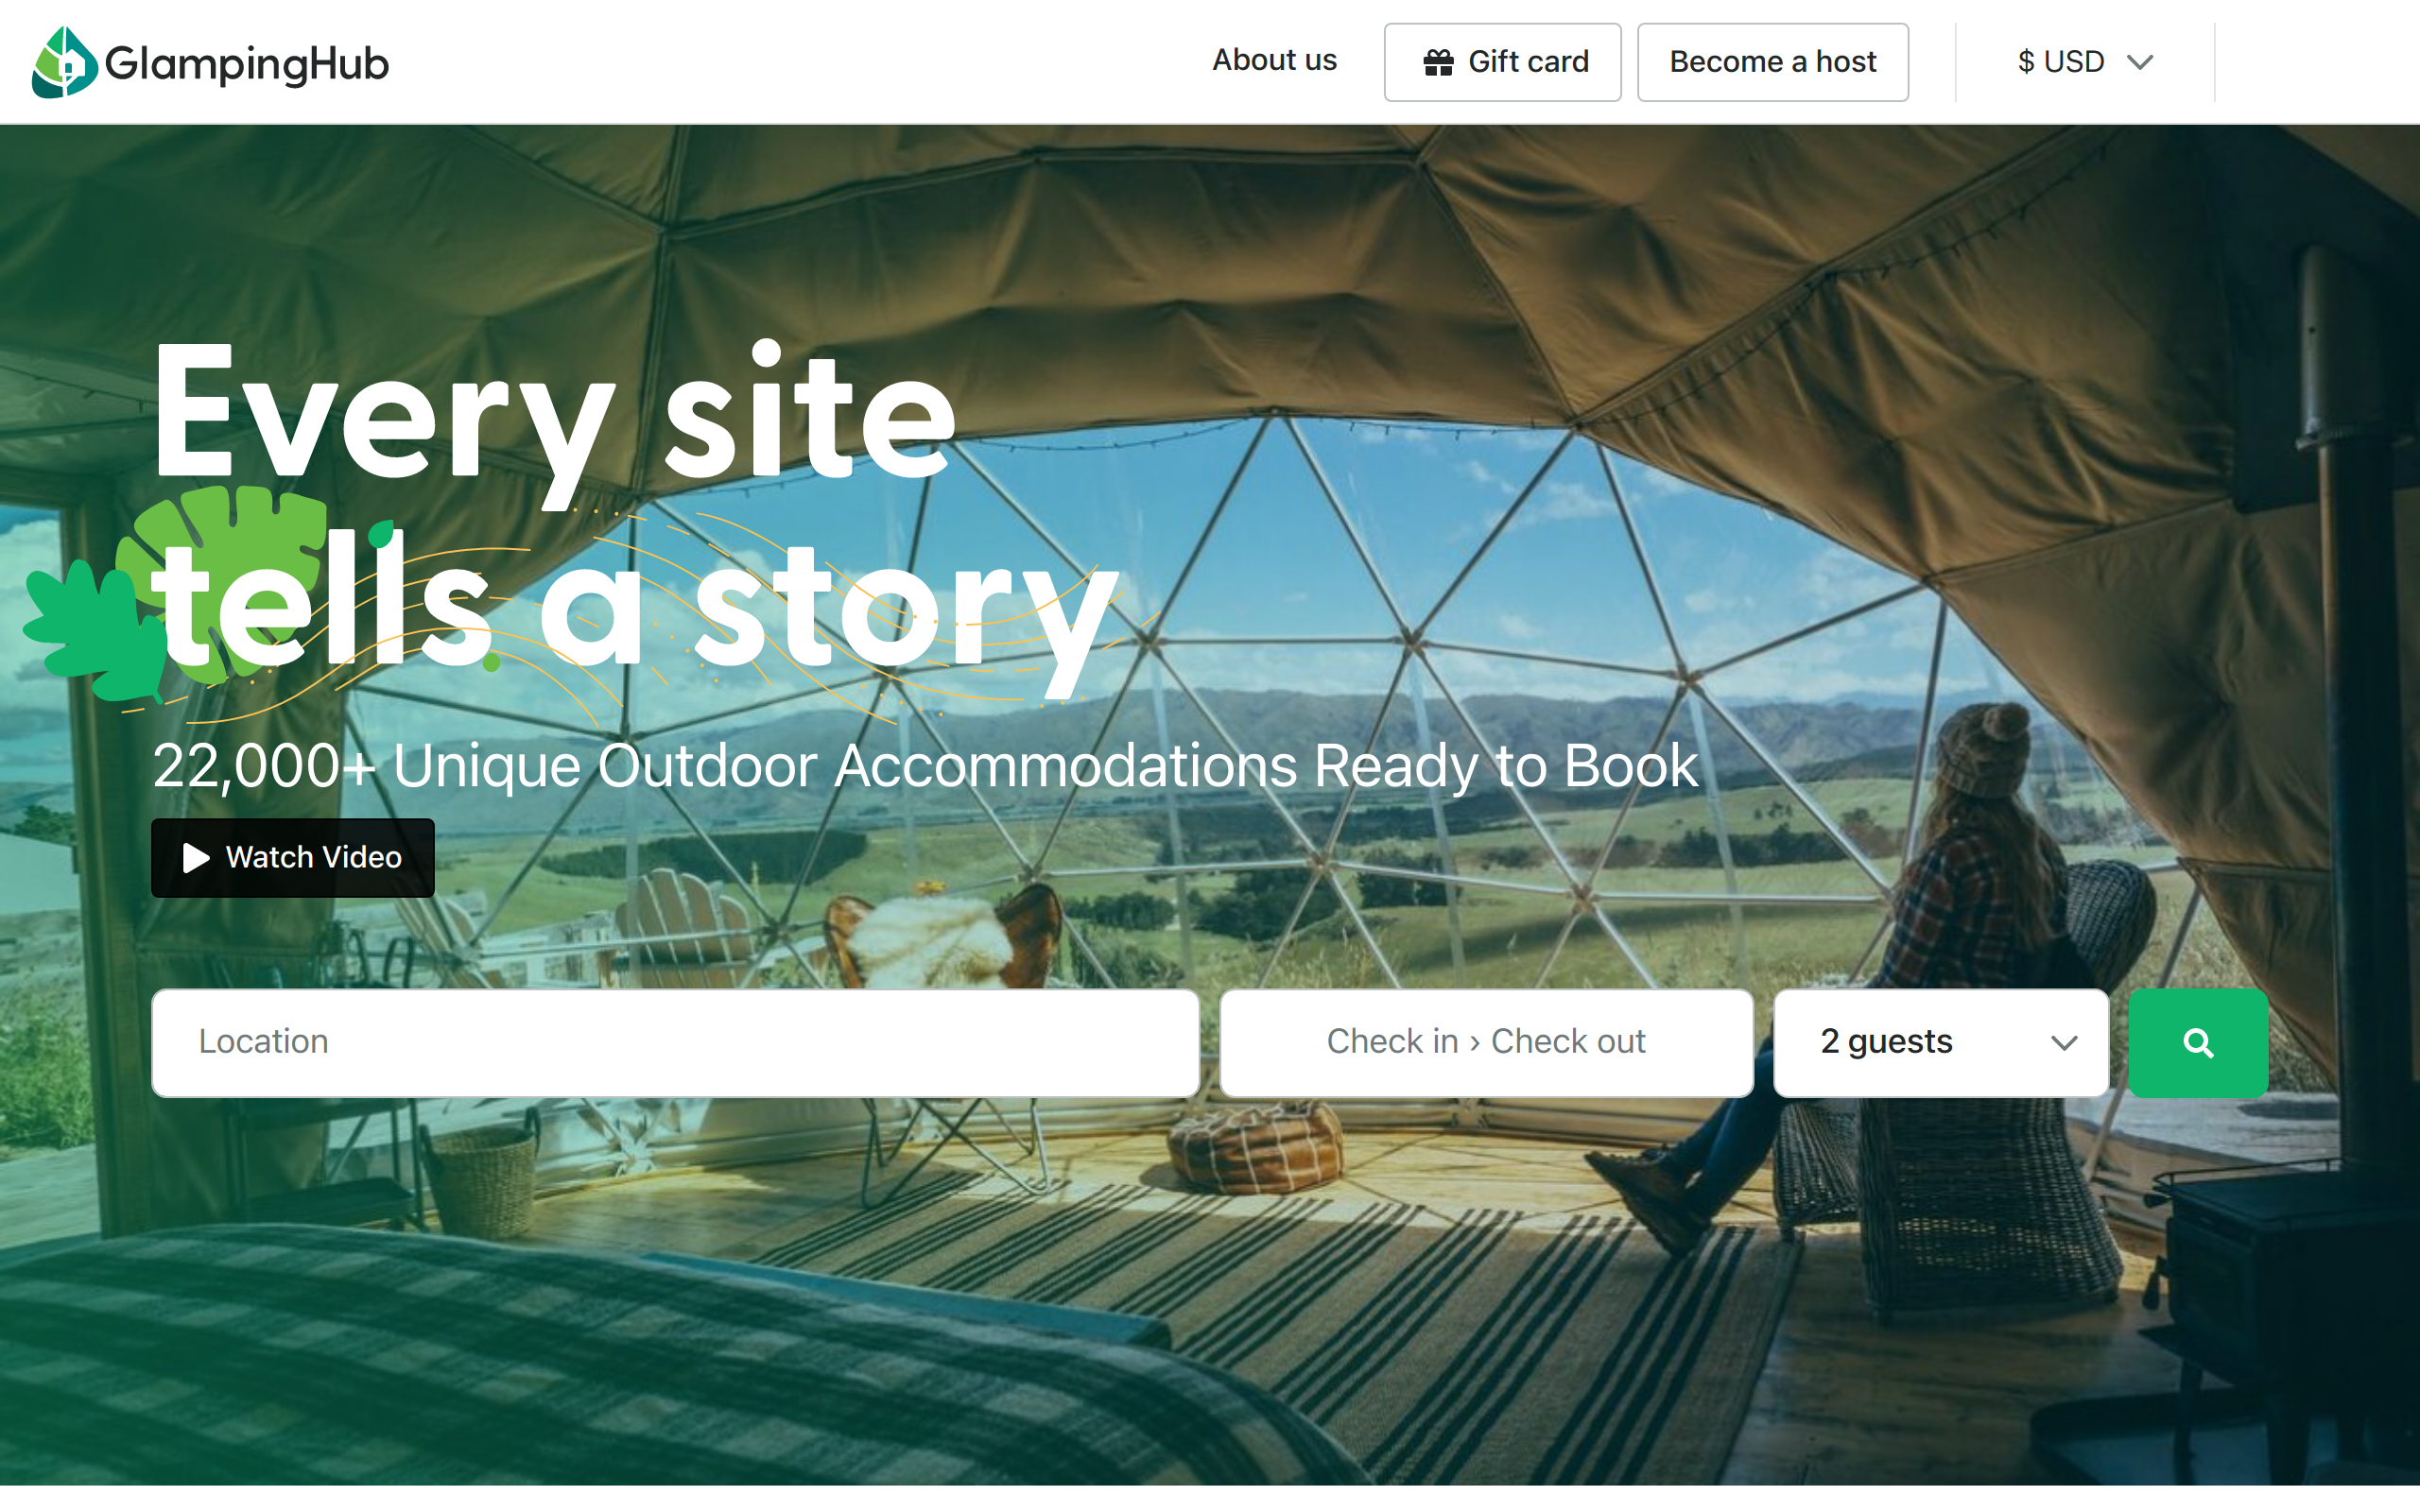Open the Check in › Check out date picker
The width and height of the screenshot is (2420, 1512).
pos(1486,1043)
